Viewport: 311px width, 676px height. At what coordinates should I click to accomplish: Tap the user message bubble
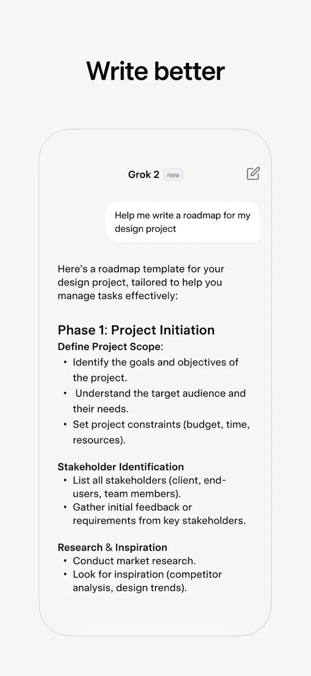click(183, 222)
